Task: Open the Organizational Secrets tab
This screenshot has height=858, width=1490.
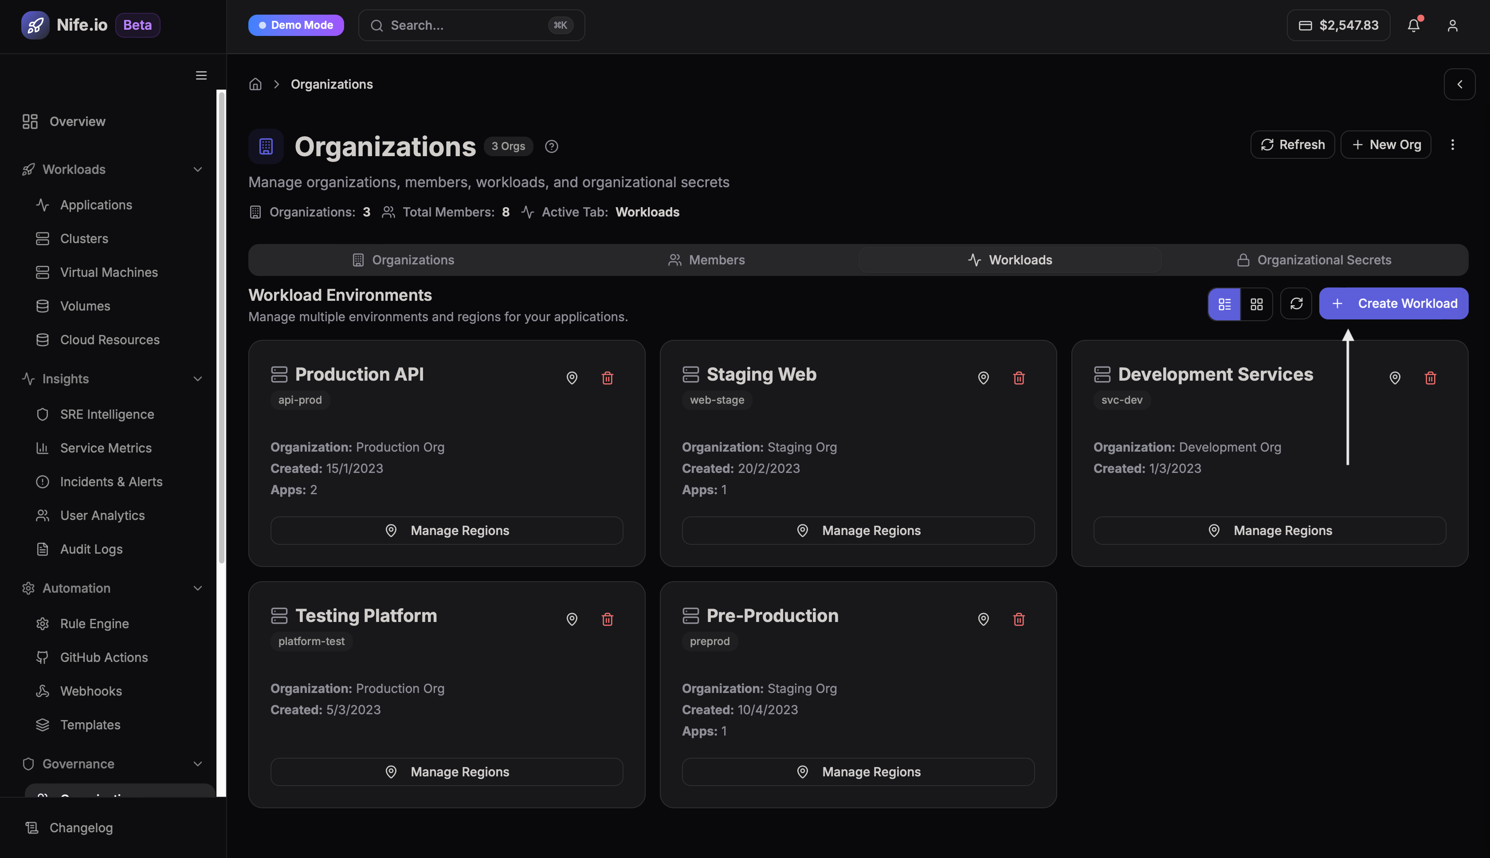Action: point(1314,260)
